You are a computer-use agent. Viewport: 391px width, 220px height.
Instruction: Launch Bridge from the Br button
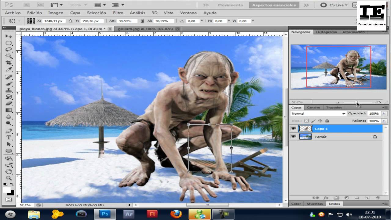click(27, 5)
